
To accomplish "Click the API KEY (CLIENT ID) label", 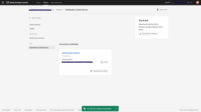I will coord(67,59).
